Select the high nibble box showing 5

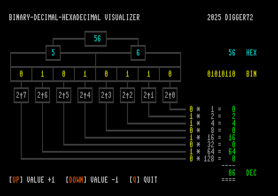click(x=53, y=53)
